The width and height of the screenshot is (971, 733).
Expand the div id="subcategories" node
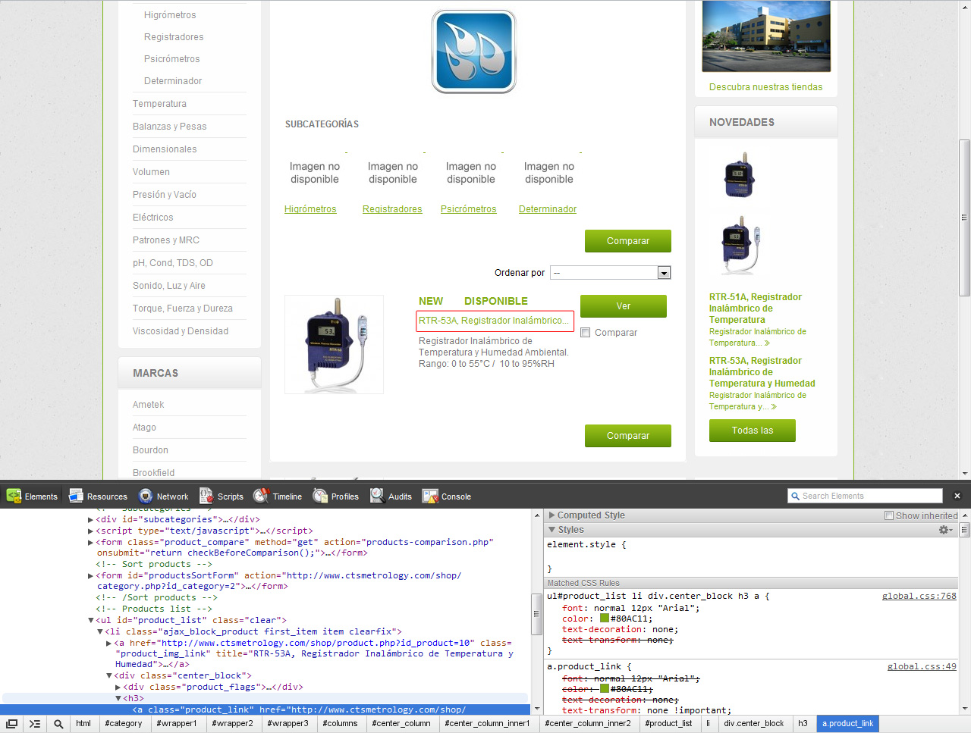(x=91, y=520)
